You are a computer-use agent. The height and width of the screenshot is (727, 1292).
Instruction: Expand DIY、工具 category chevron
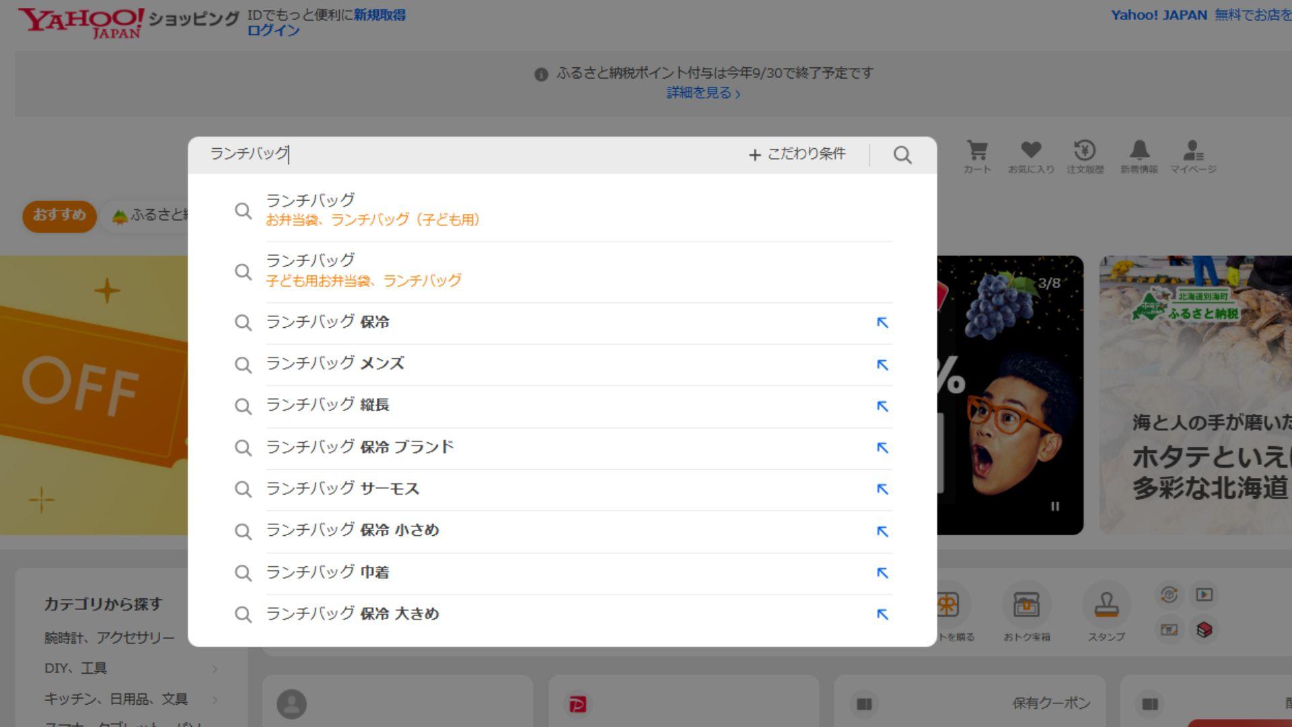pyautogui.click(x=215, y=668)
